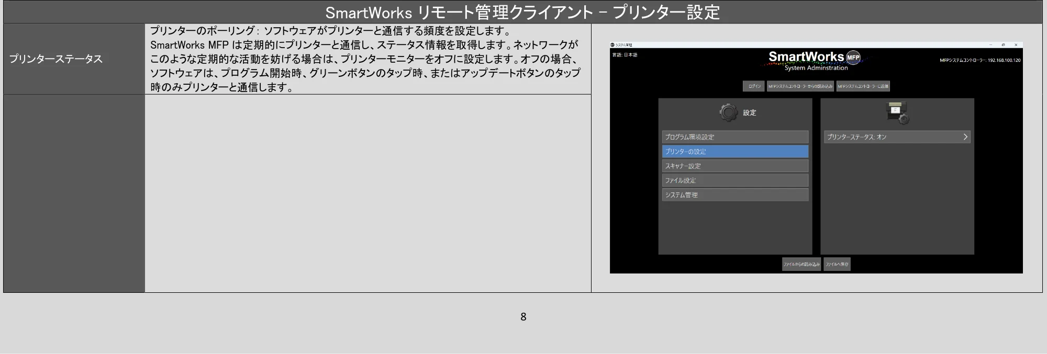Screen dimensions: 1047x354
Task: Open スキャナー設定 menu item
Action: pyautogui.click(x=735, y=166)
